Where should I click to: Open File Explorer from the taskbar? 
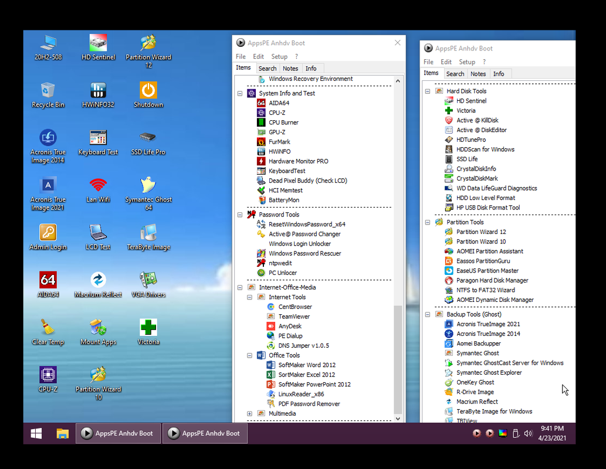62,433
